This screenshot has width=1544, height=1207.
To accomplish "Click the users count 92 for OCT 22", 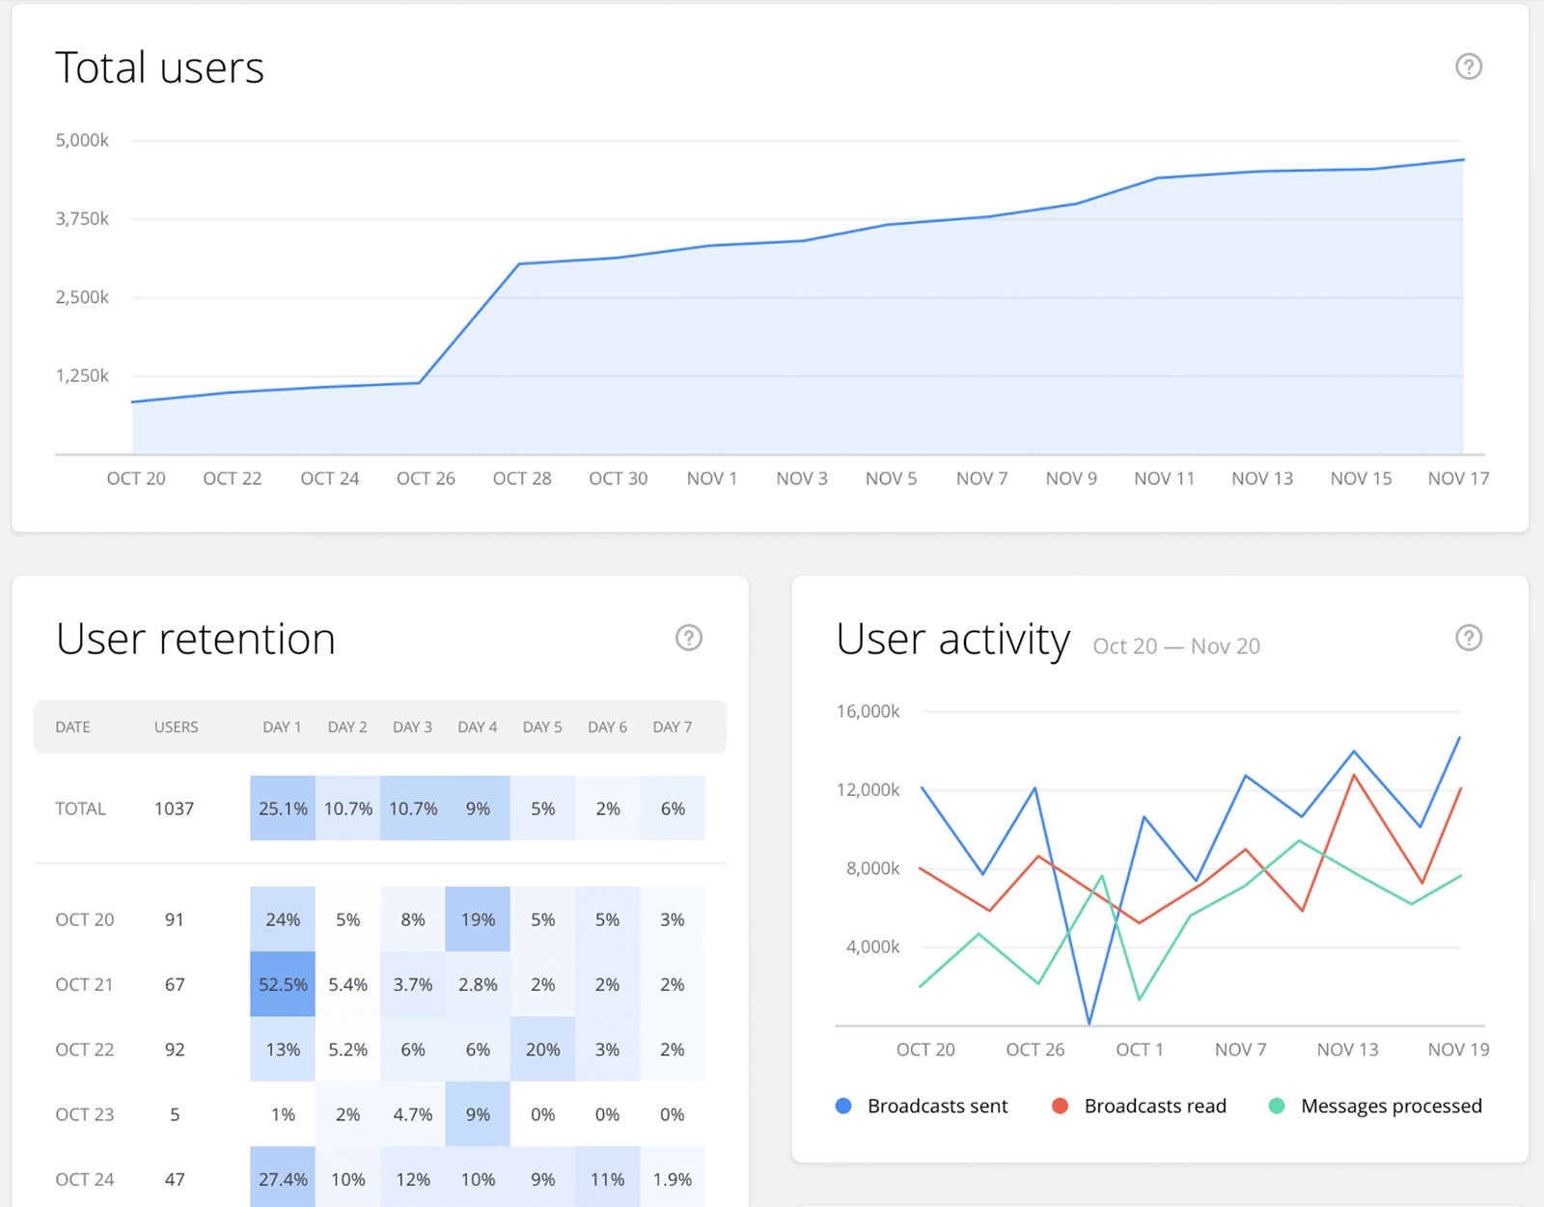I will pyautogui.click(x=174, y=1050).
